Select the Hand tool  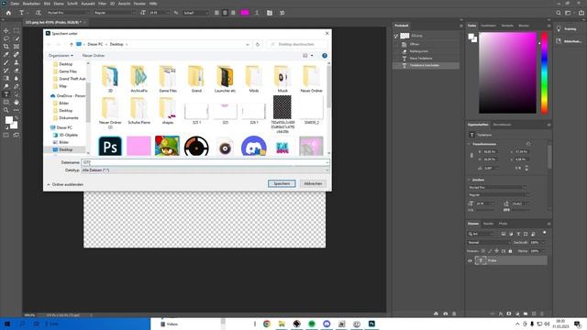point(17,102)
